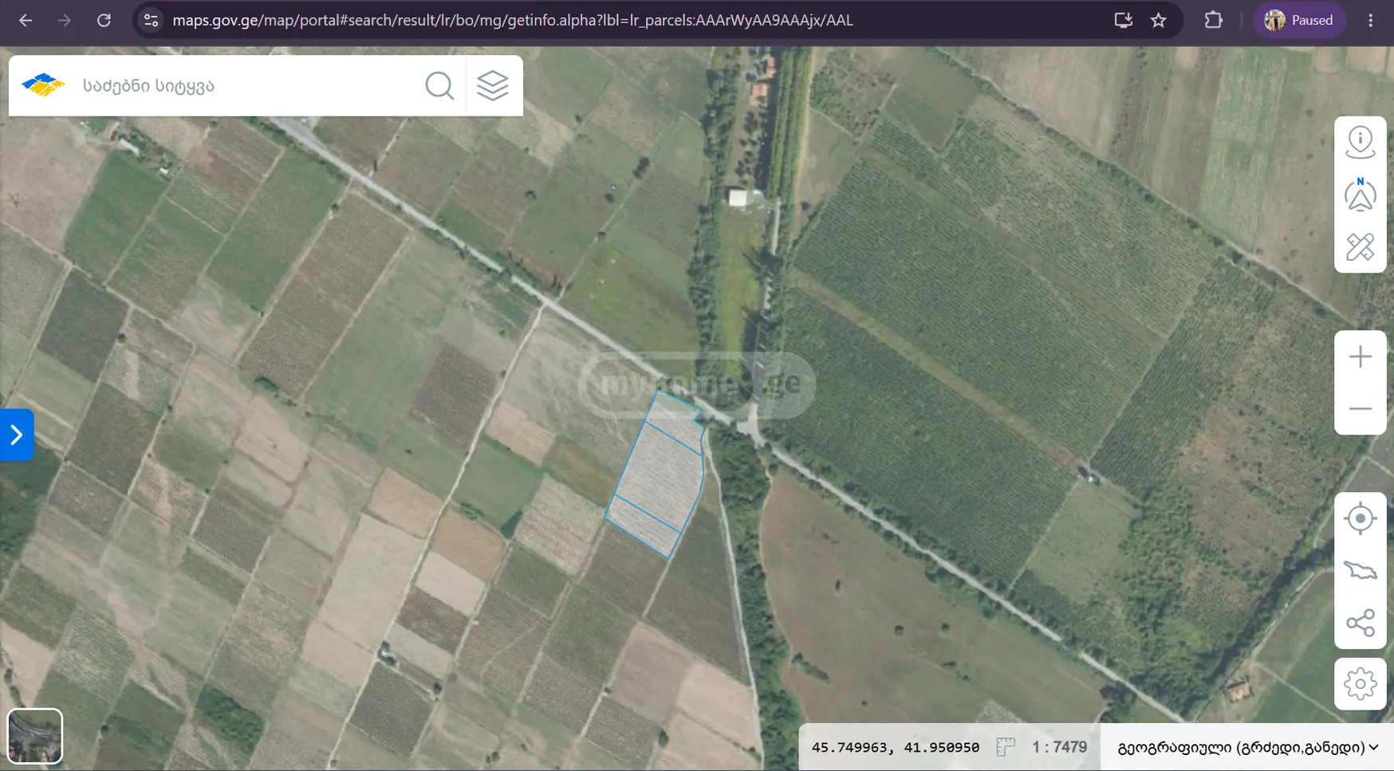This screenshot has height=771, width=1394.
Task: Open site information icon in address bar
Action: (x=151, y=21)
